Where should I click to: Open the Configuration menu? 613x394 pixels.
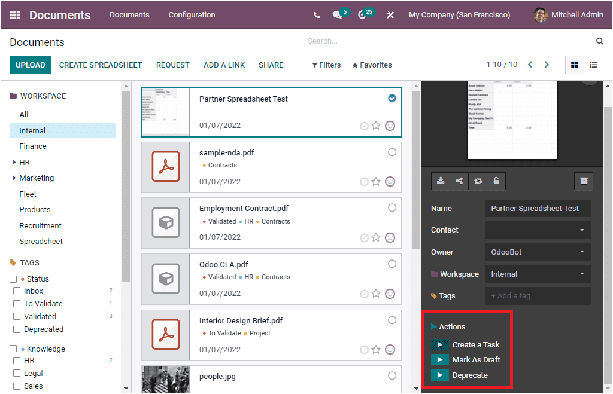click(192, 15)
